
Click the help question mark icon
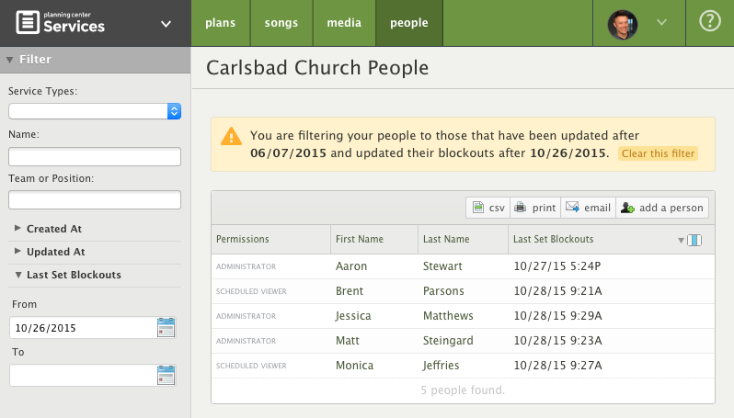[709, 23]
